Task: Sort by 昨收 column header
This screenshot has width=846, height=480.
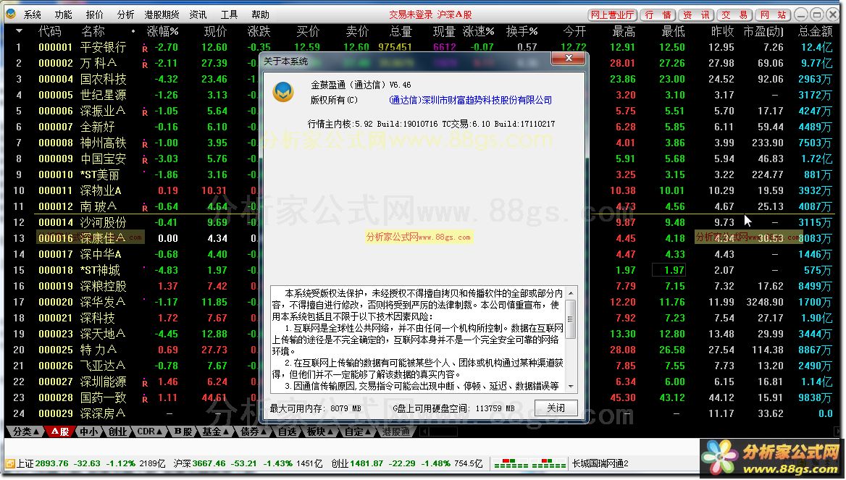Action: click(722, 31)
